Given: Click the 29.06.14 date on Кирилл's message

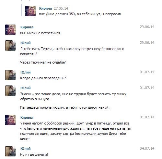Looking at the screenshot, I should coord(147,27).
